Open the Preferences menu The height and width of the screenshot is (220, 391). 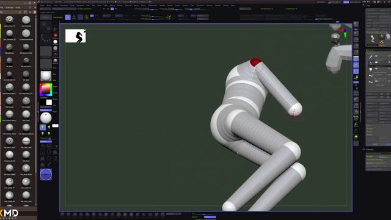click(x=153, y=5)
